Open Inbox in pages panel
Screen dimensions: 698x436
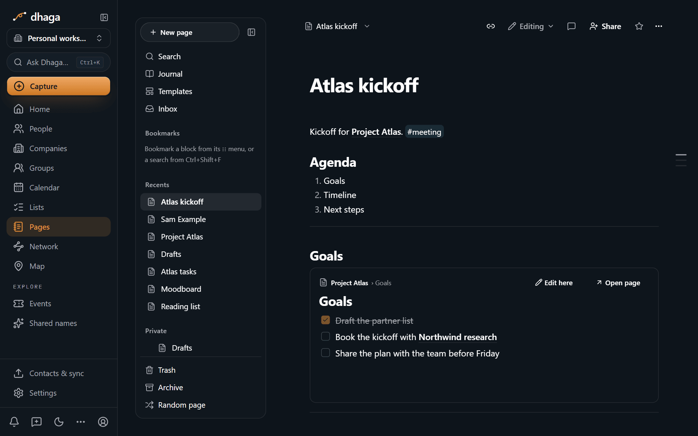pyautogui.click(x=201, y=109)
